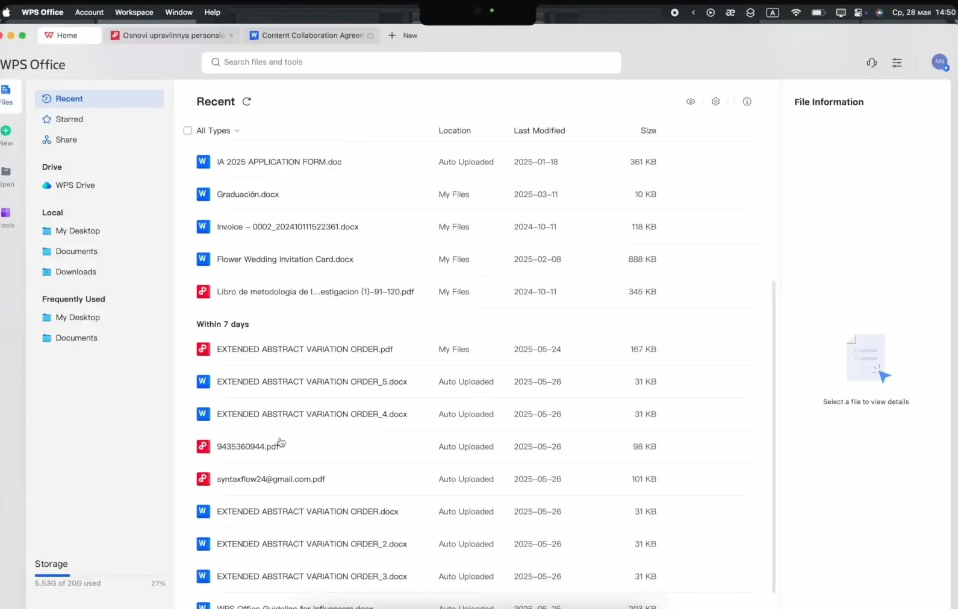This screenshot has height=609, width=958.
Task: Click the New tab plus button
Action: (x=393, y=36)
